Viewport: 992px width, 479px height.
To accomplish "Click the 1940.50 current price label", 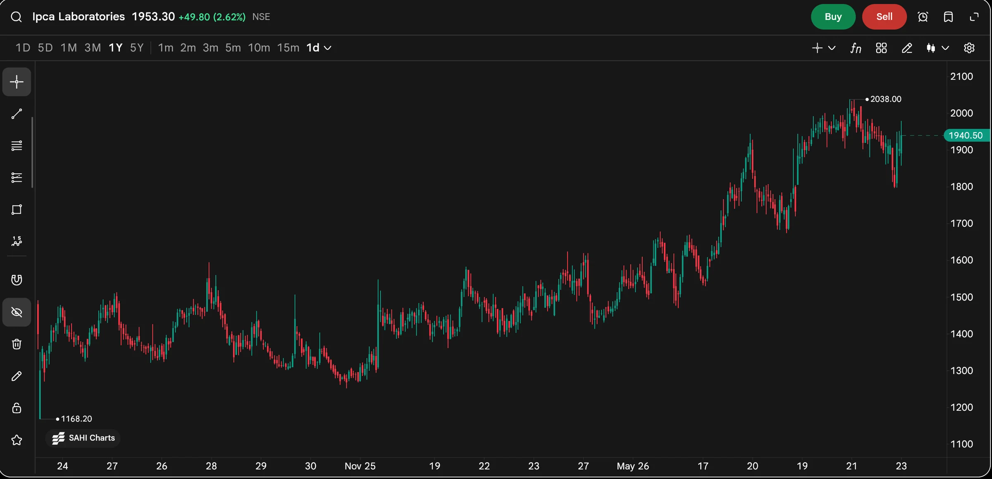I will tap(966, 135).
